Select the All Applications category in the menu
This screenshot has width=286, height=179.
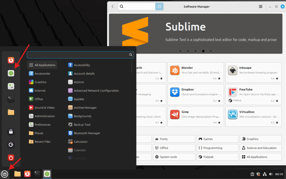pyautogui.click(x=42, y=65)
